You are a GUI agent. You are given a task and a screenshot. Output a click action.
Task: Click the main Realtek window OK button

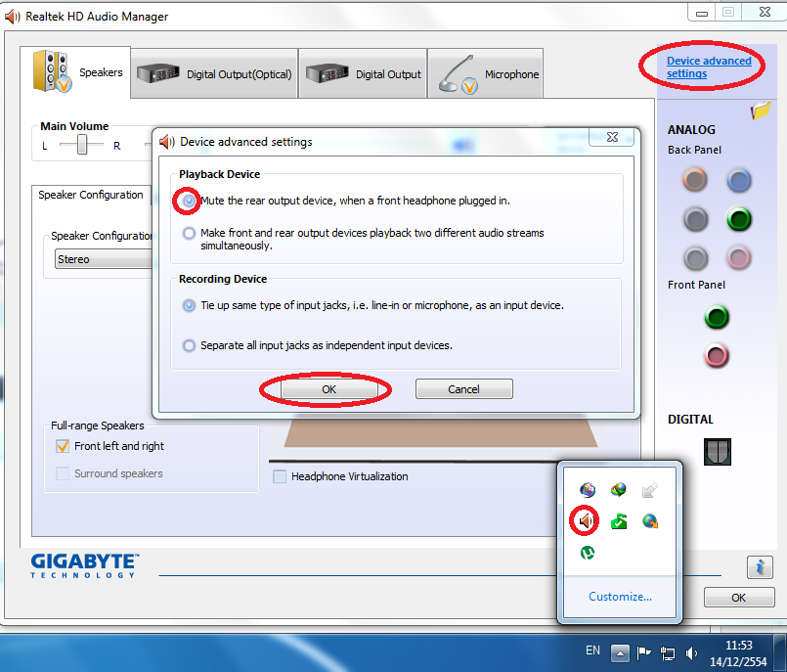739,598
